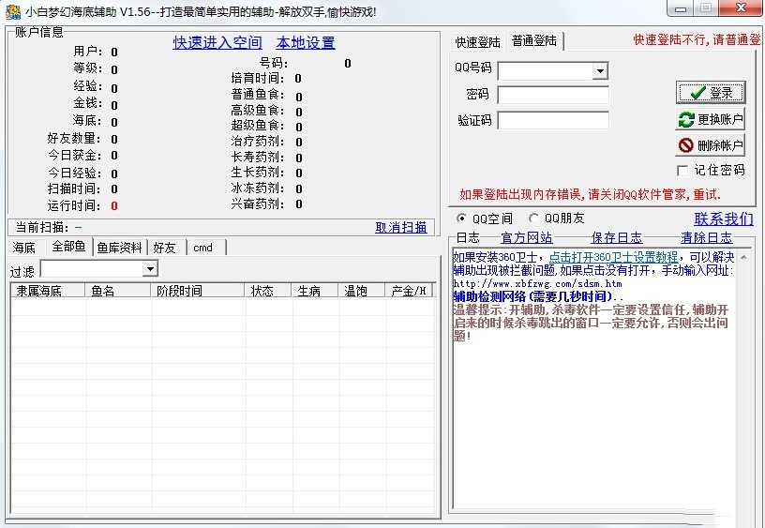This screenshot has height=528, width=765.
Task: Close the application window
Action: tap(741, 8)
